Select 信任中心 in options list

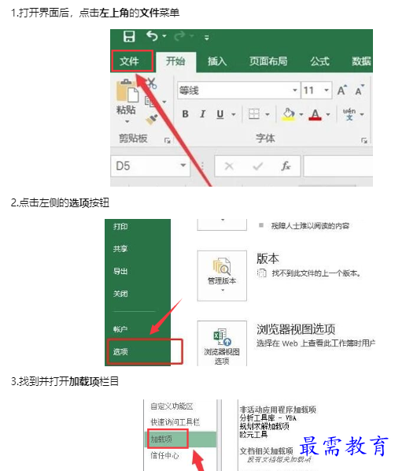click(164, 455)
